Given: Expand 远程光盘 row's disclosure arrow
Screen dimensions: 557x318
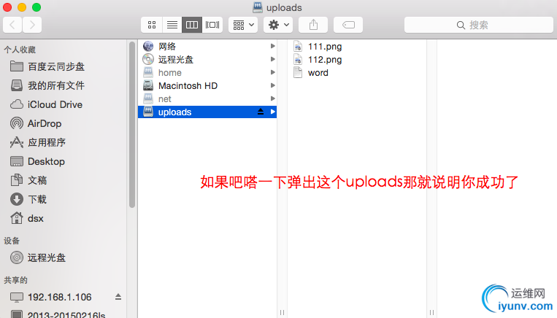Looking at the screenshot, I should click(x=272, y=59).
